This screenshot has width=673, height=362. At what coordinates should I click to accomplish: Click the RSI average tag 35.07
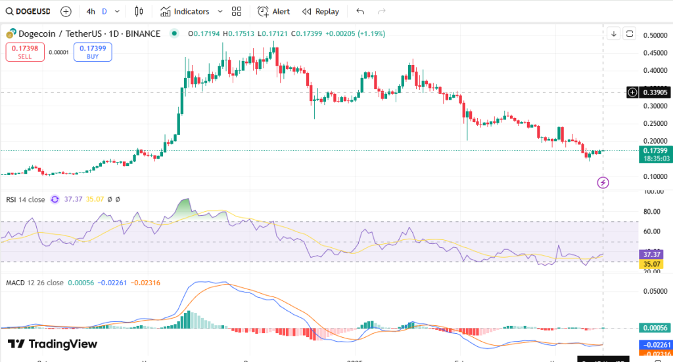click(x=651, y=264)
